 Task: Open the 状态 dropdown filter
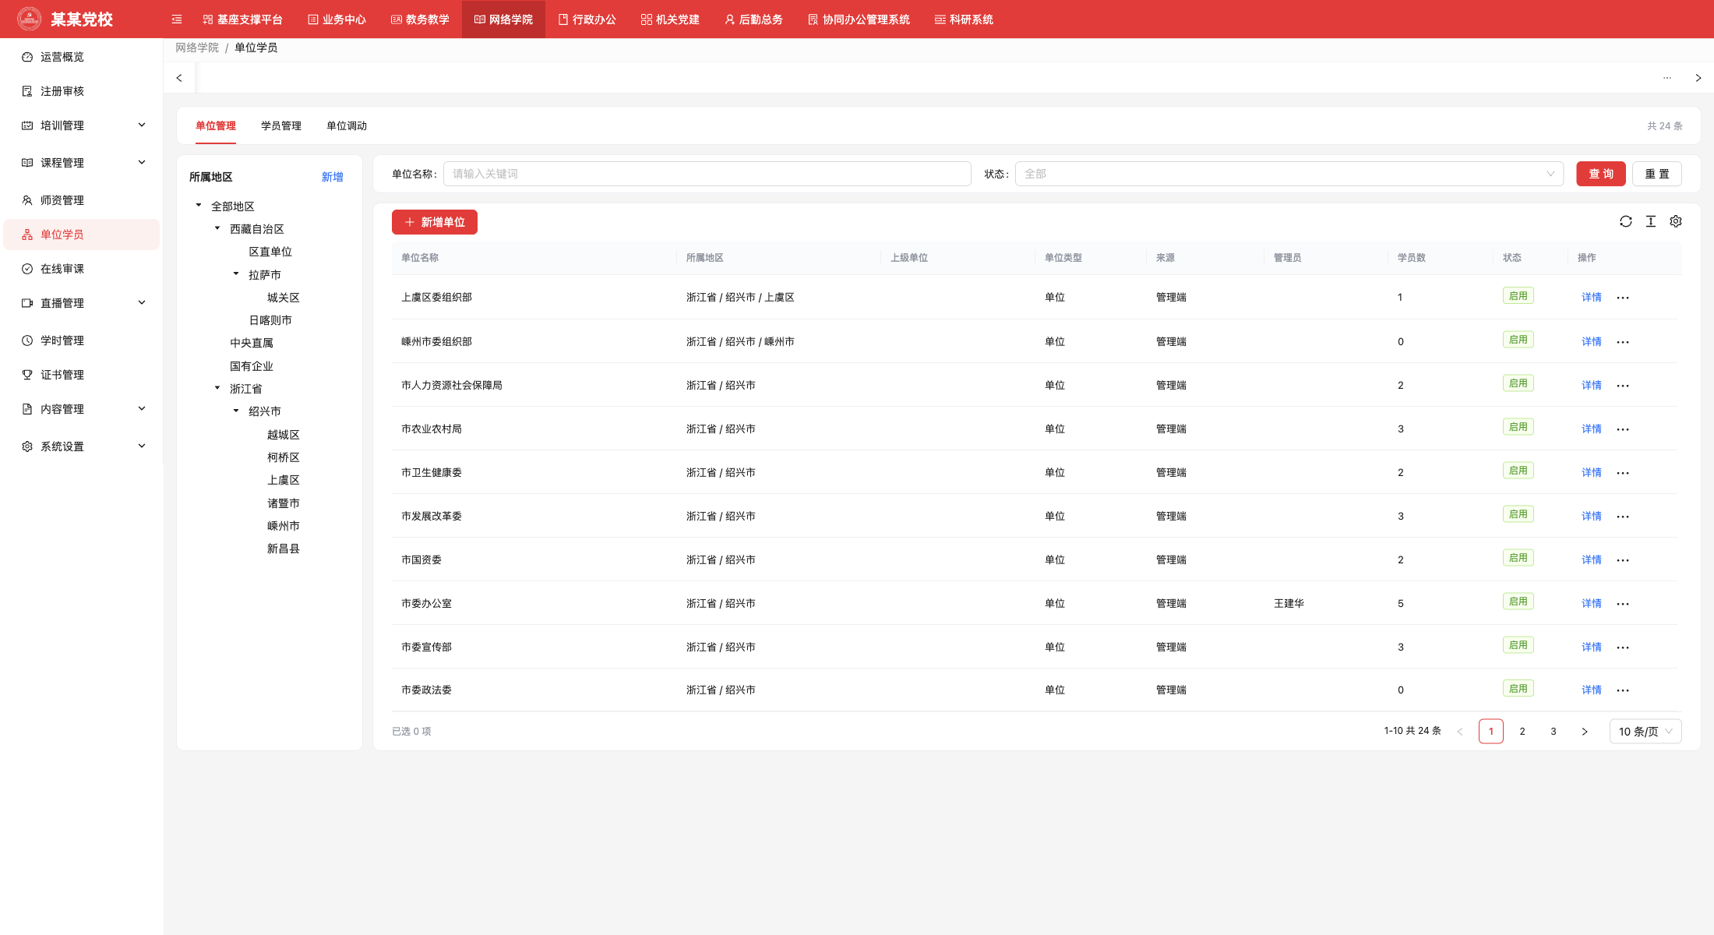click(x=1289, y=174)
